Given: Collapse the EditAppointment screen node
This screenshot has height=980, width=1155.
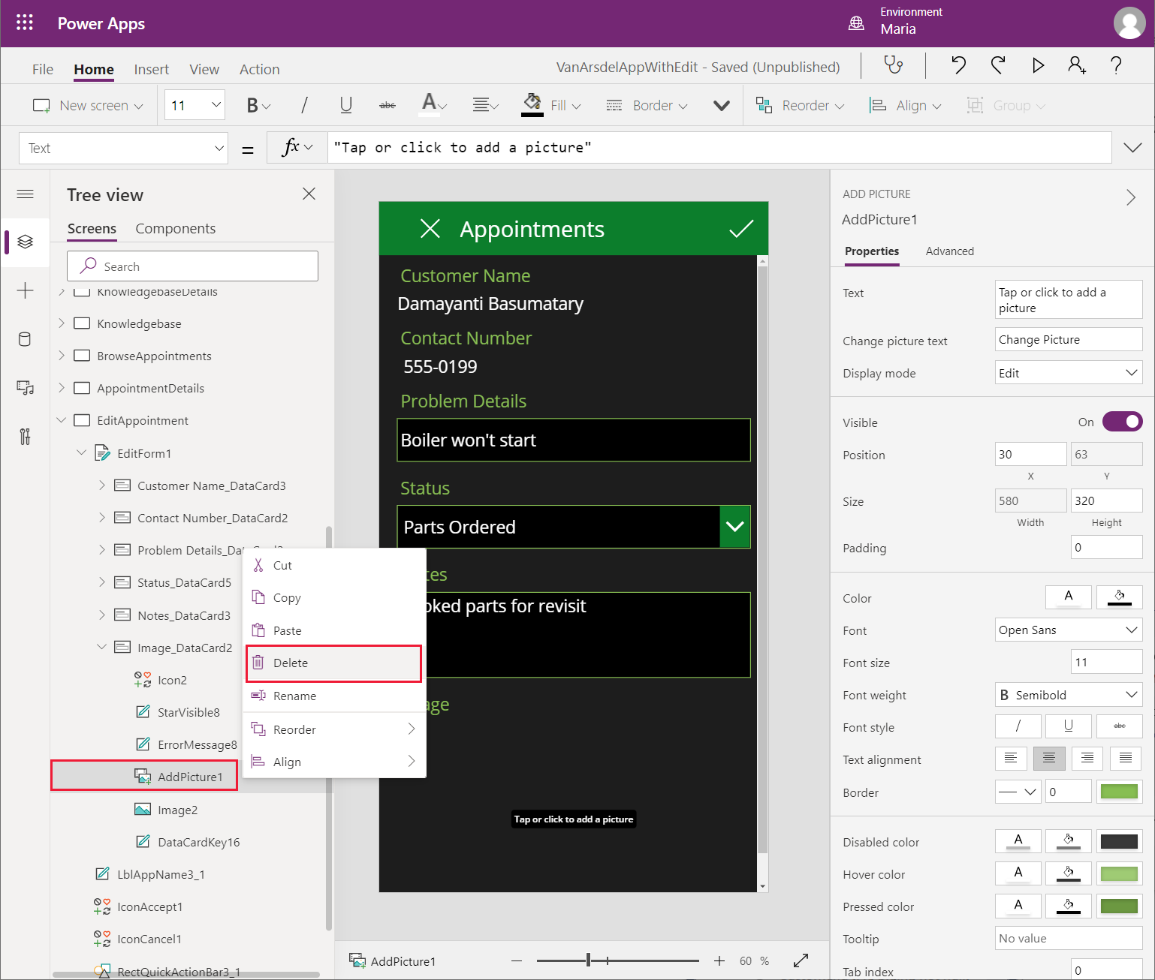Looking at the screenshot, I should [62, 420].
